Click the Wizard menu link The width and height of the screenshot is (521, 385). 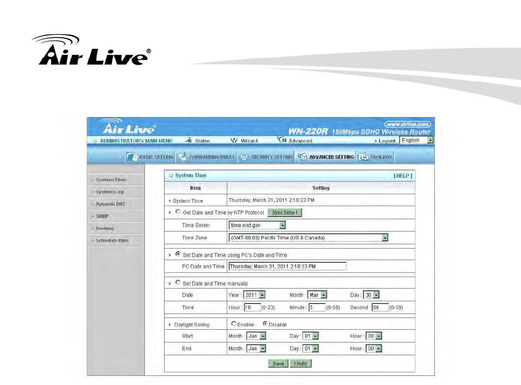click(x=249, y=141)
